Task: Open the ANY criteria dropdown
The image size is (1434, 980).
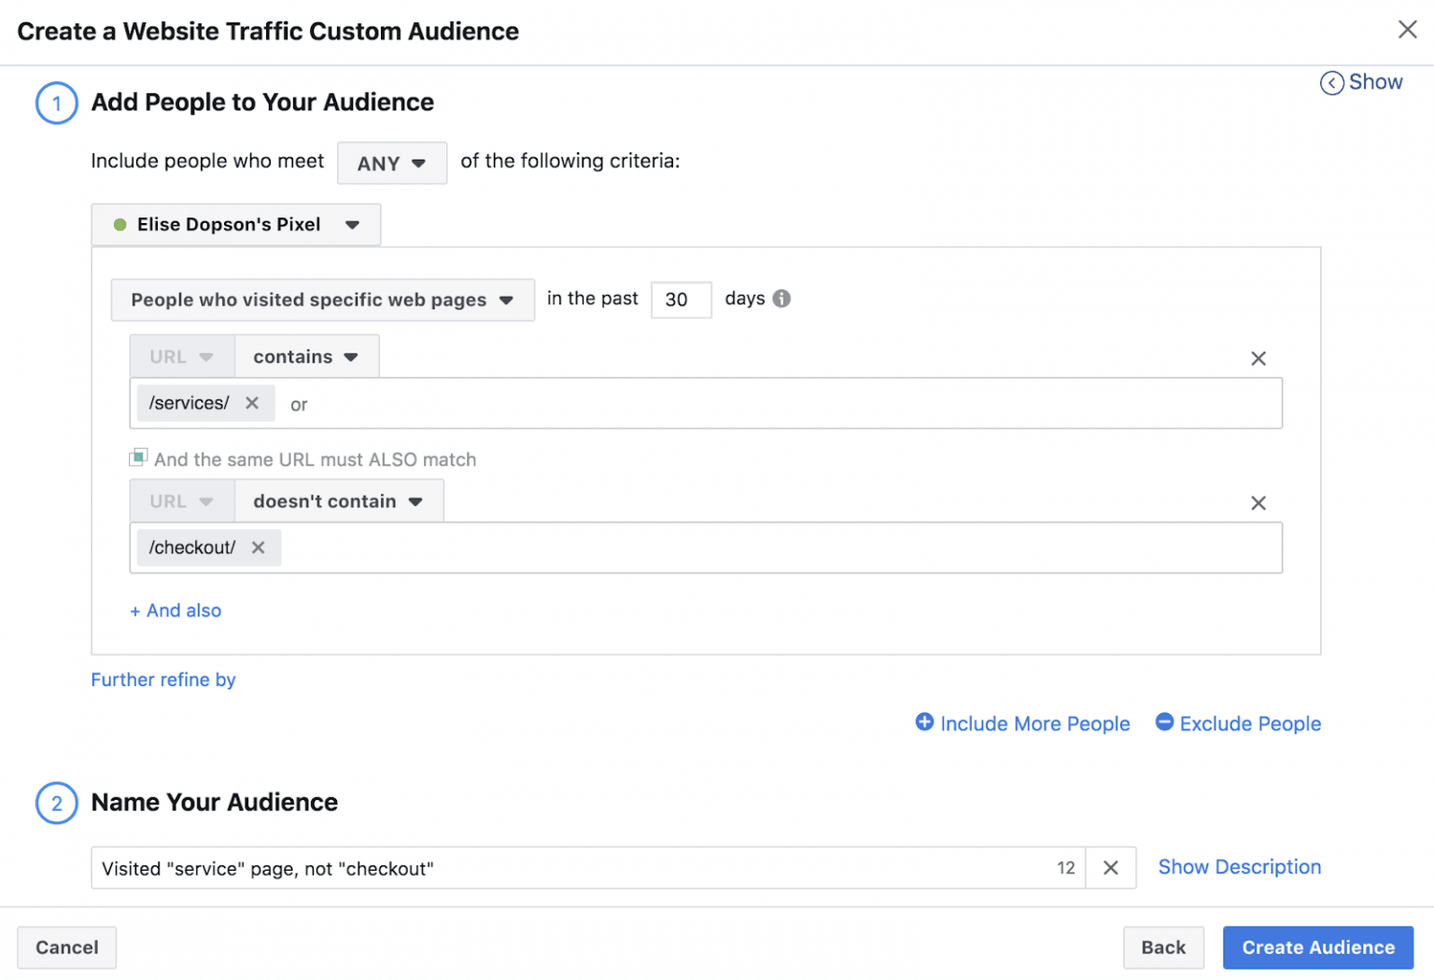Action: coord(391,163)
